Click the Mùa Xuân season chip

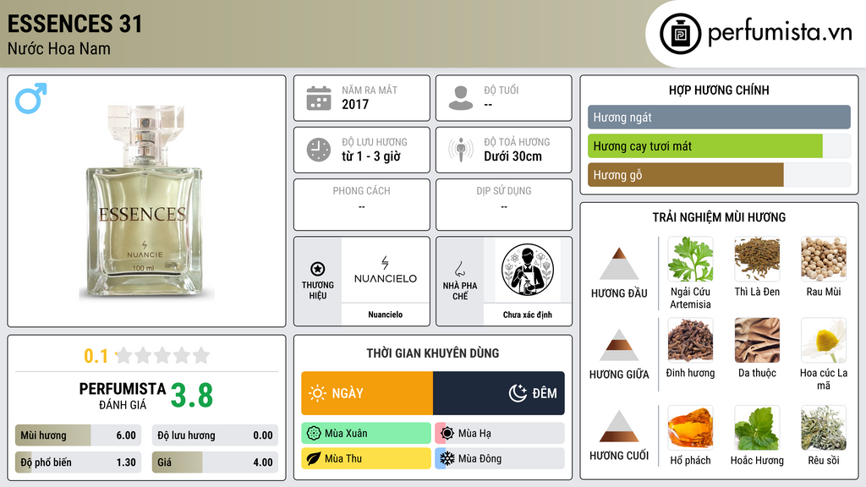pos(366,434)
